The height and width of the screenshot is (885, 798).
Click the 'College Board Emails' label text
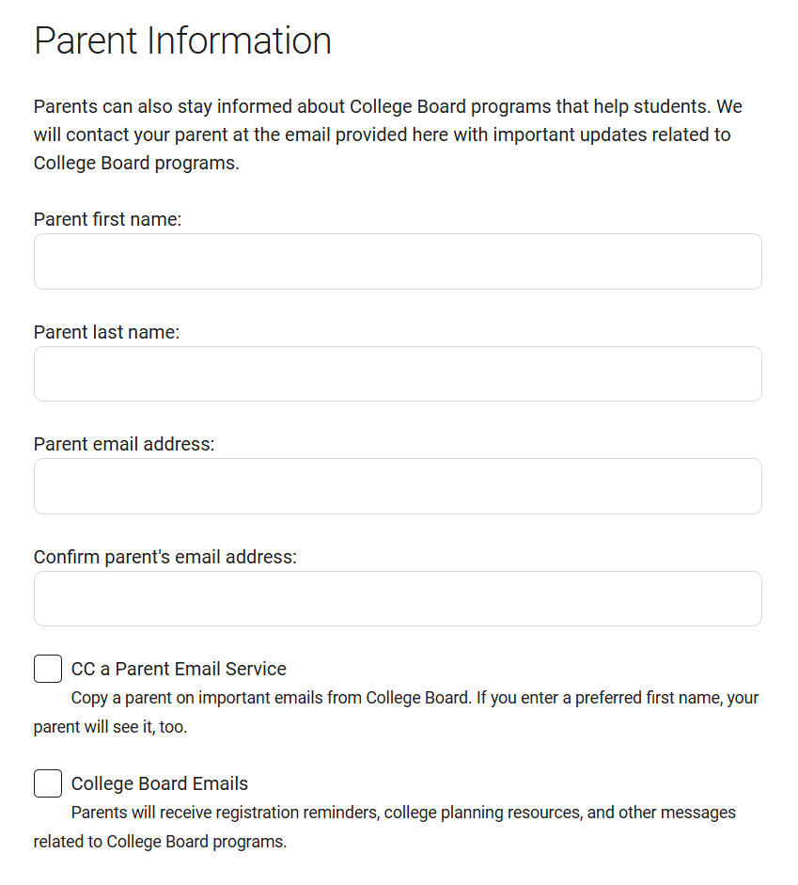[160, 783]
